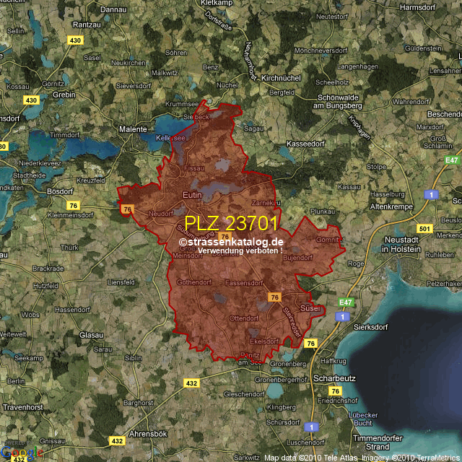Image resolution: width=462 pixels, height=462 pixels.
Task: Click the Glasau town label
Action: click(92, 335)
